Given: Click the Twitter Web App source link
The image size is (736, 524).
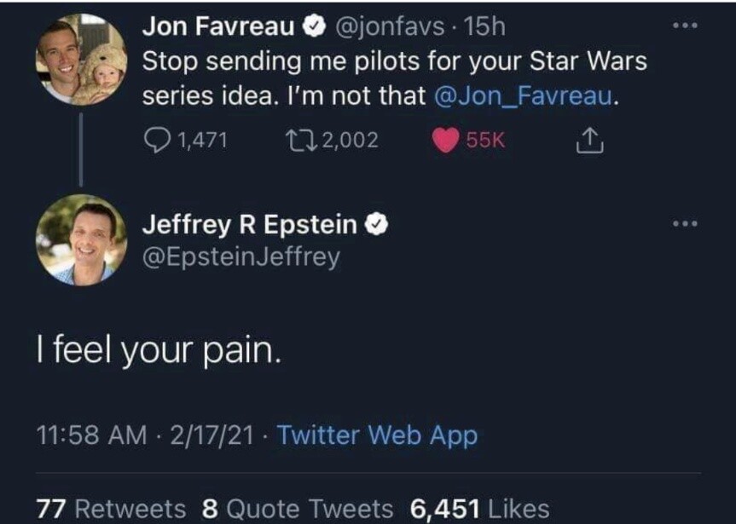Looking at the screenshot, I should click(x=377, y=435).
